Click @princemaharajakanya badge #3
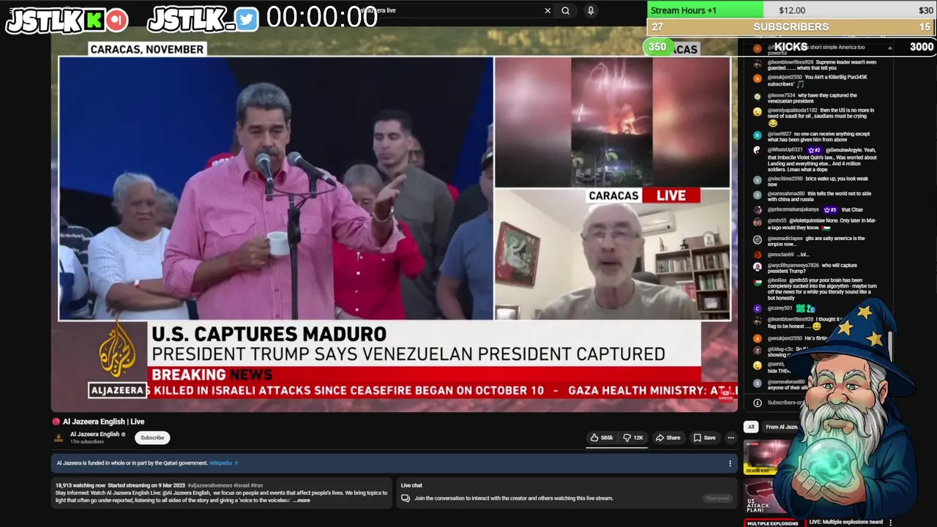This screenshot has height=527, width=937. (x=831, y=210)
